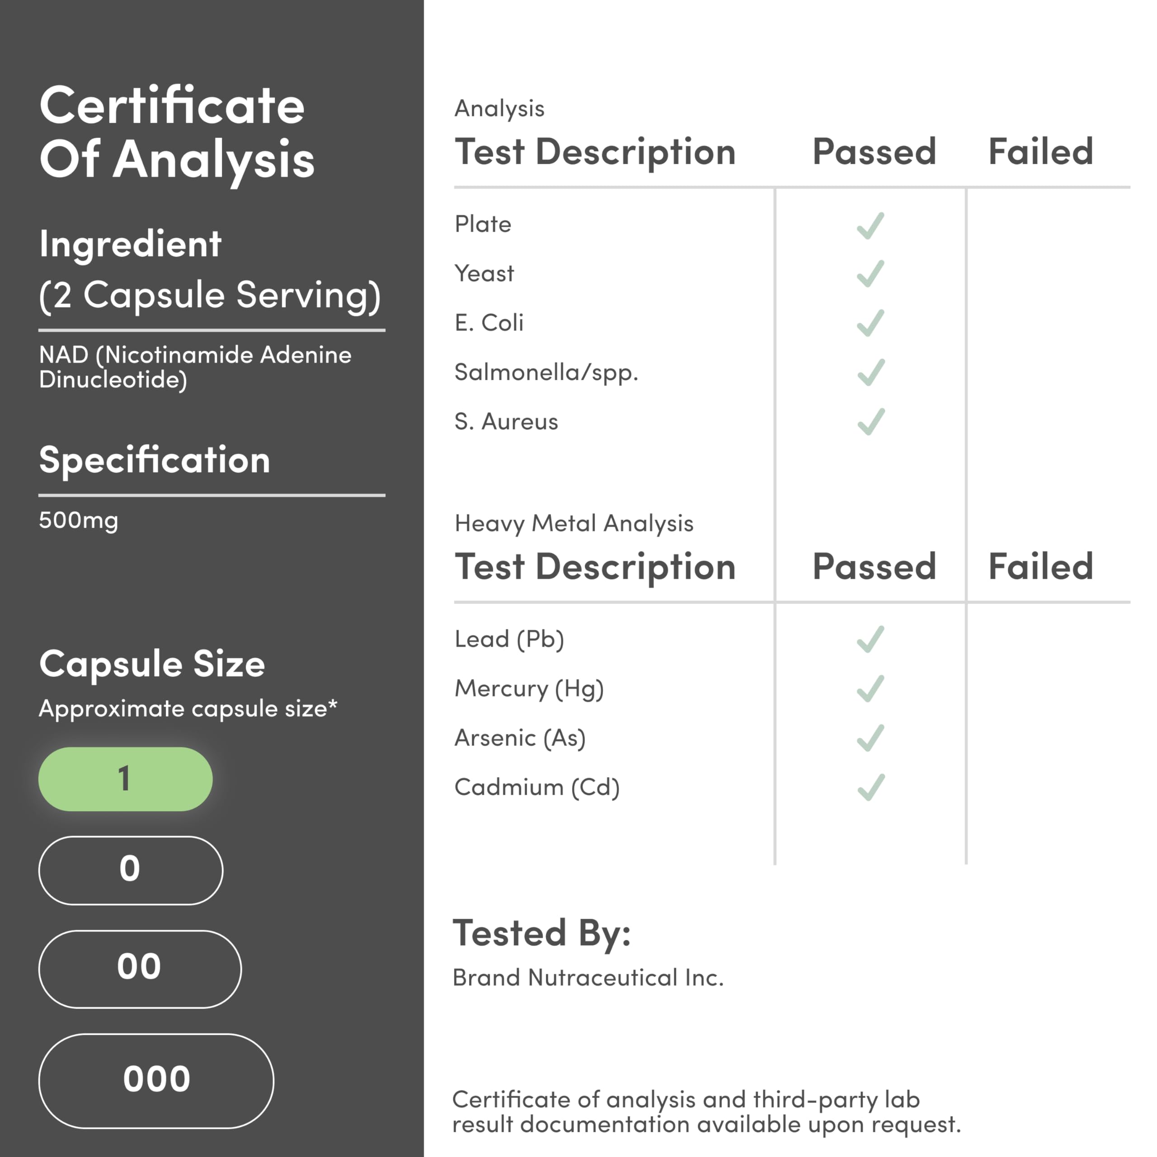Image resolution: width=1157 pixels, height=1157 pixels.
Task: Click the Certificate Of Analysis title
Action: pyautogui.click(x=177, y=132)
